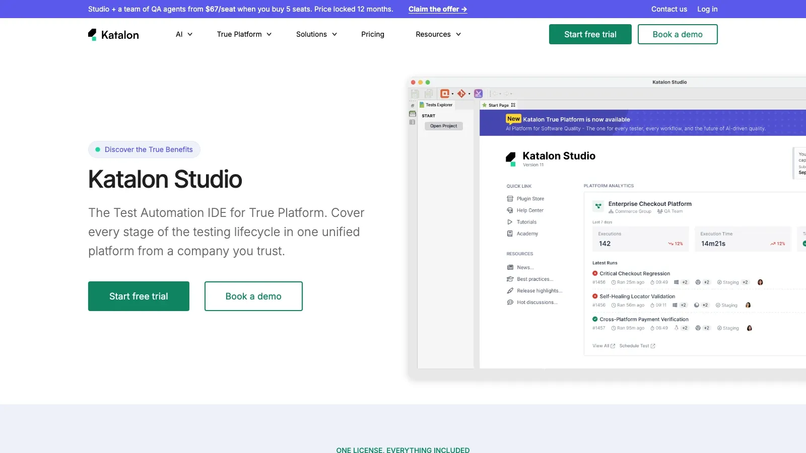Click the New Katalon True Platform banner
This screenshot has height=453, width=806.
click(x=642, y=123)
